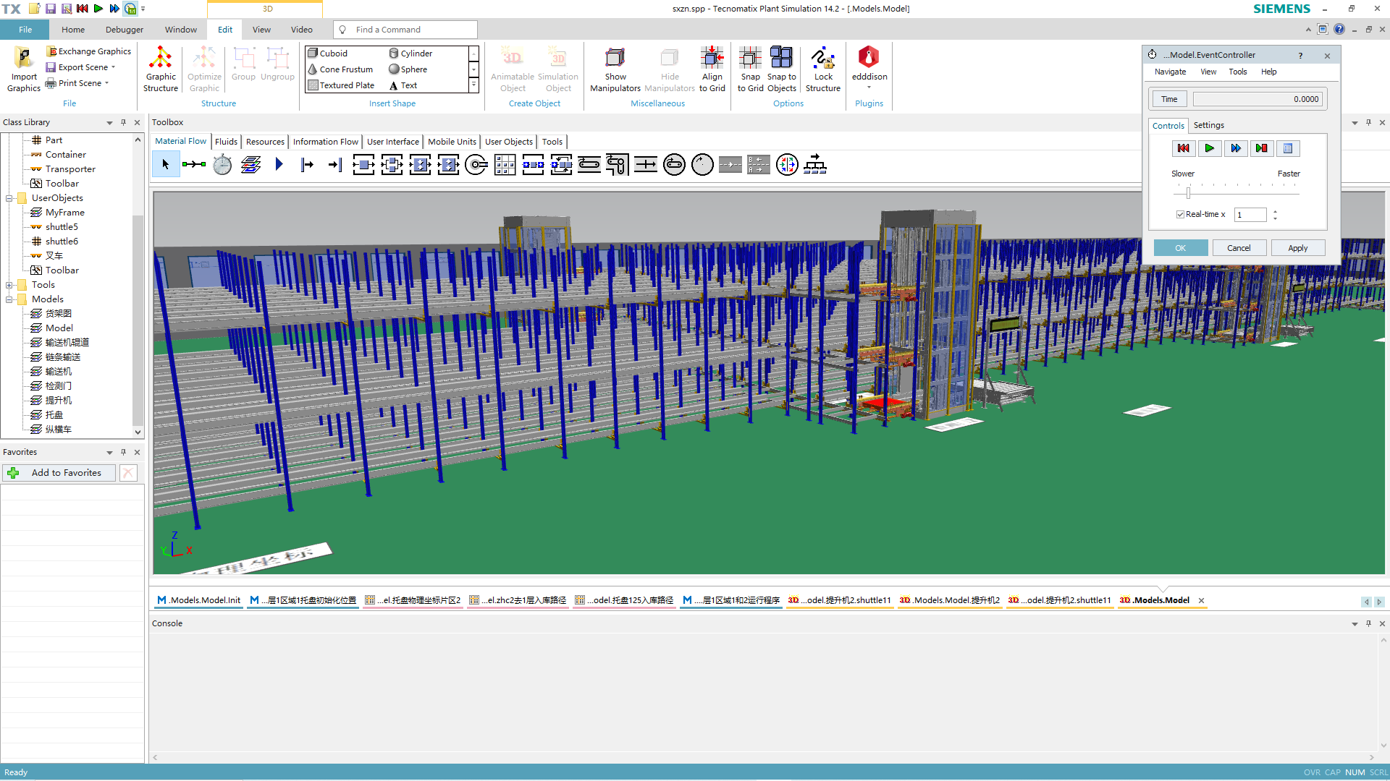
Task: Click the Real-time multiplier input field
Action: tap(1252, 215)
